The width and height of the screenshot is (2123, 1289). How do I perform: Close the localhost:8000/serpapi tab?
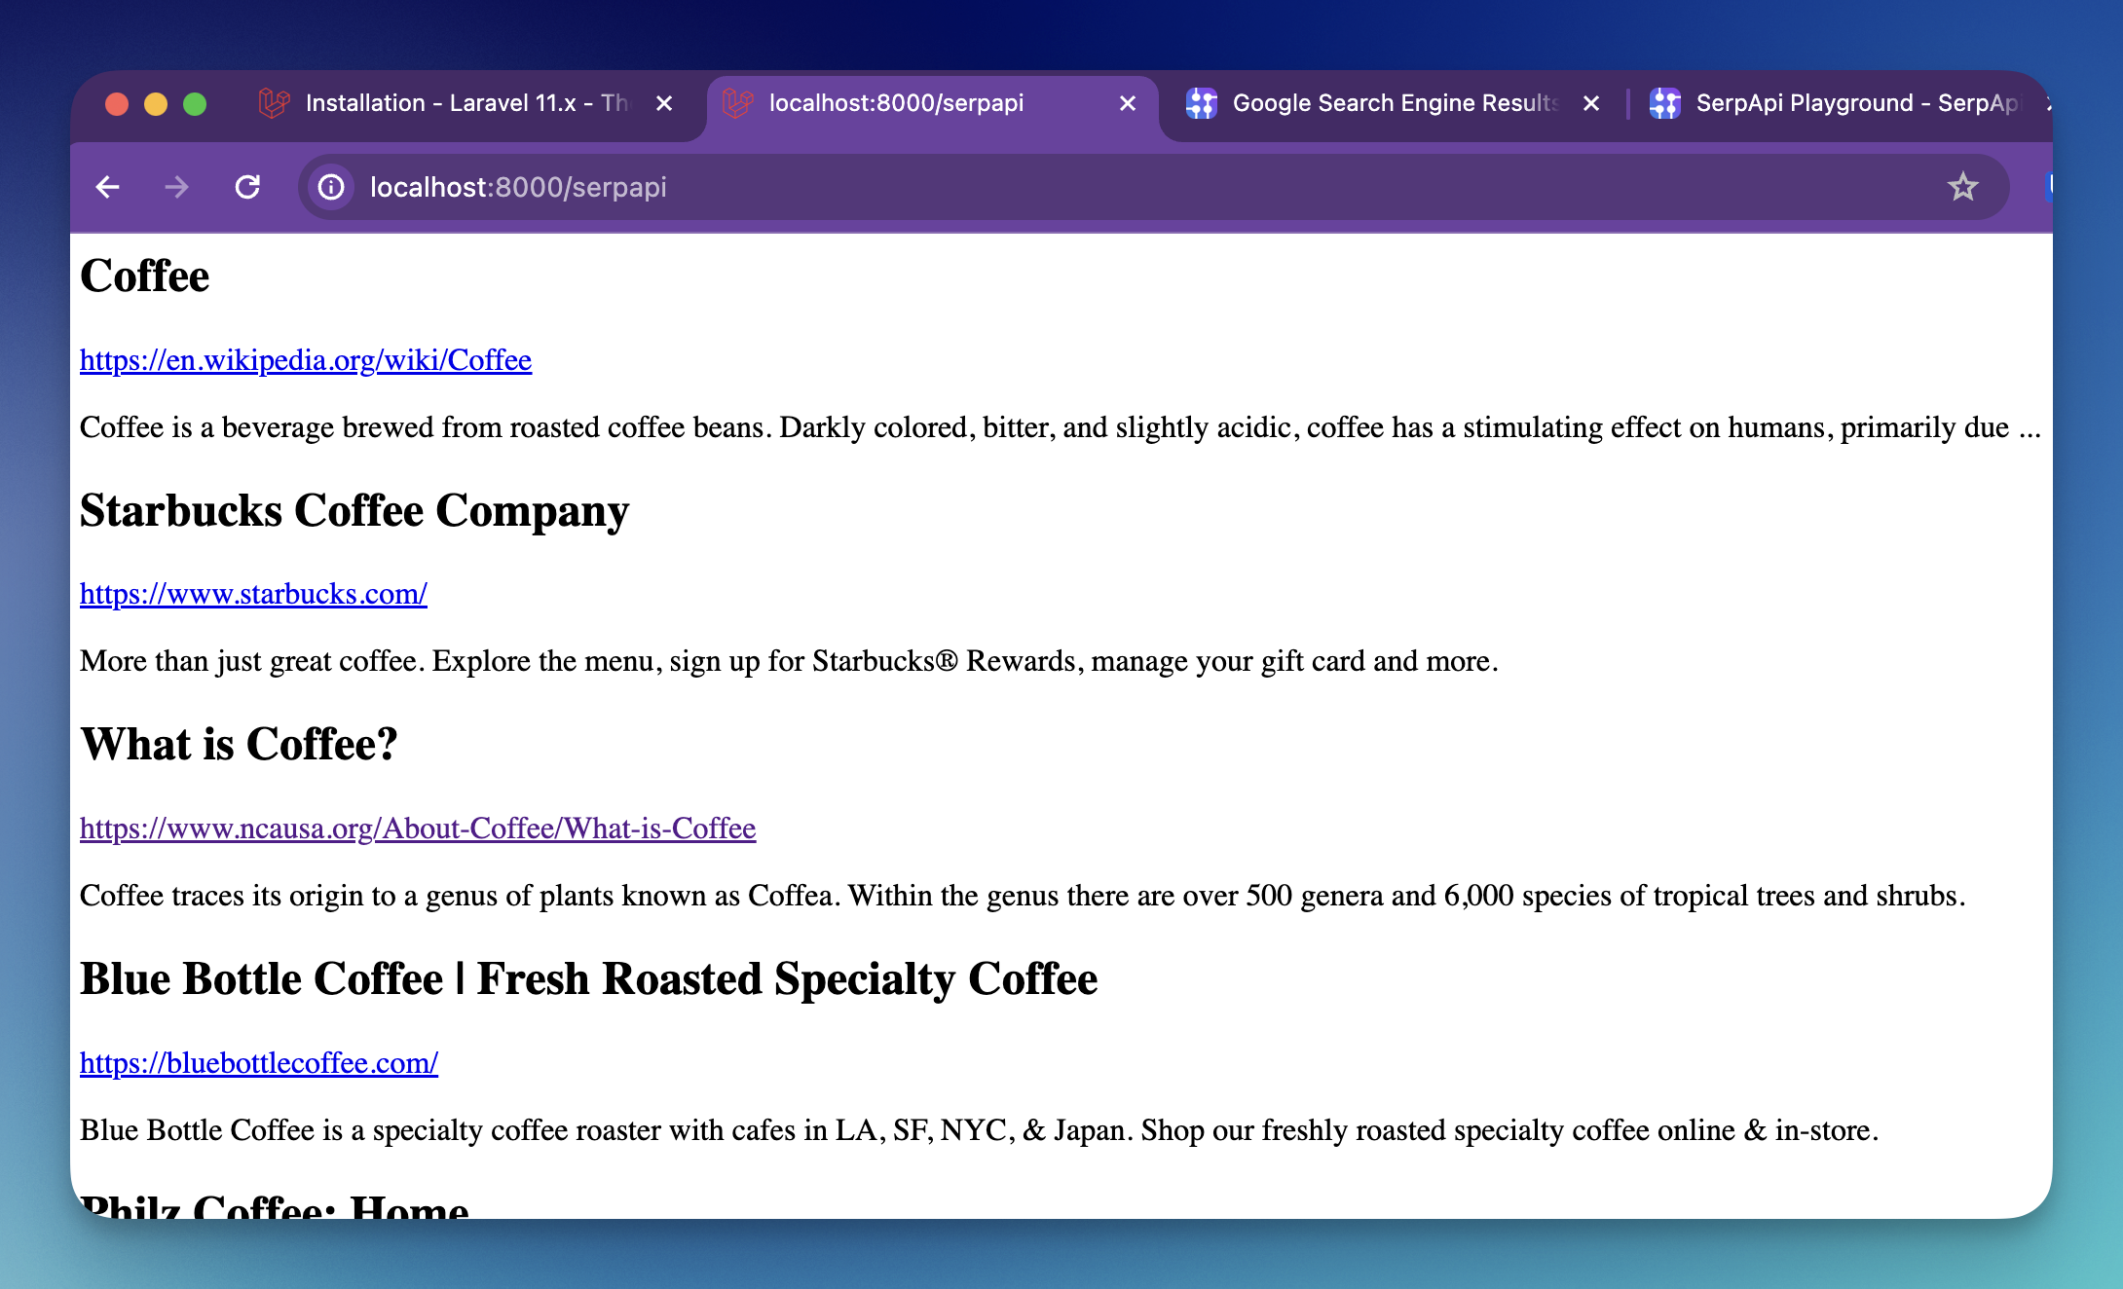pos(1128,103)
